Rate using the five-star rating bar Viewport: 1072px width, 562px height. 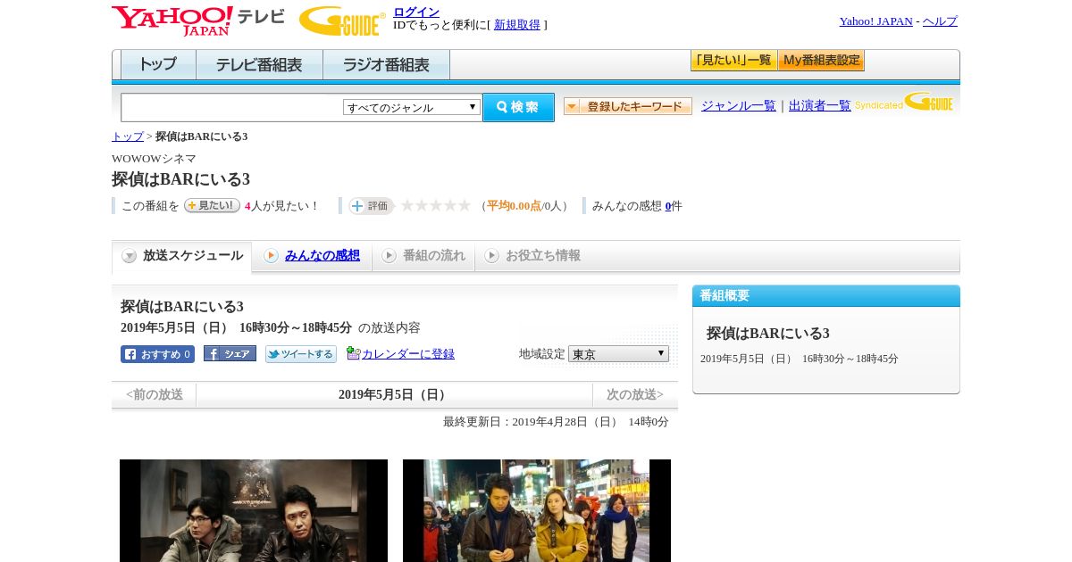tap(435, 206)
